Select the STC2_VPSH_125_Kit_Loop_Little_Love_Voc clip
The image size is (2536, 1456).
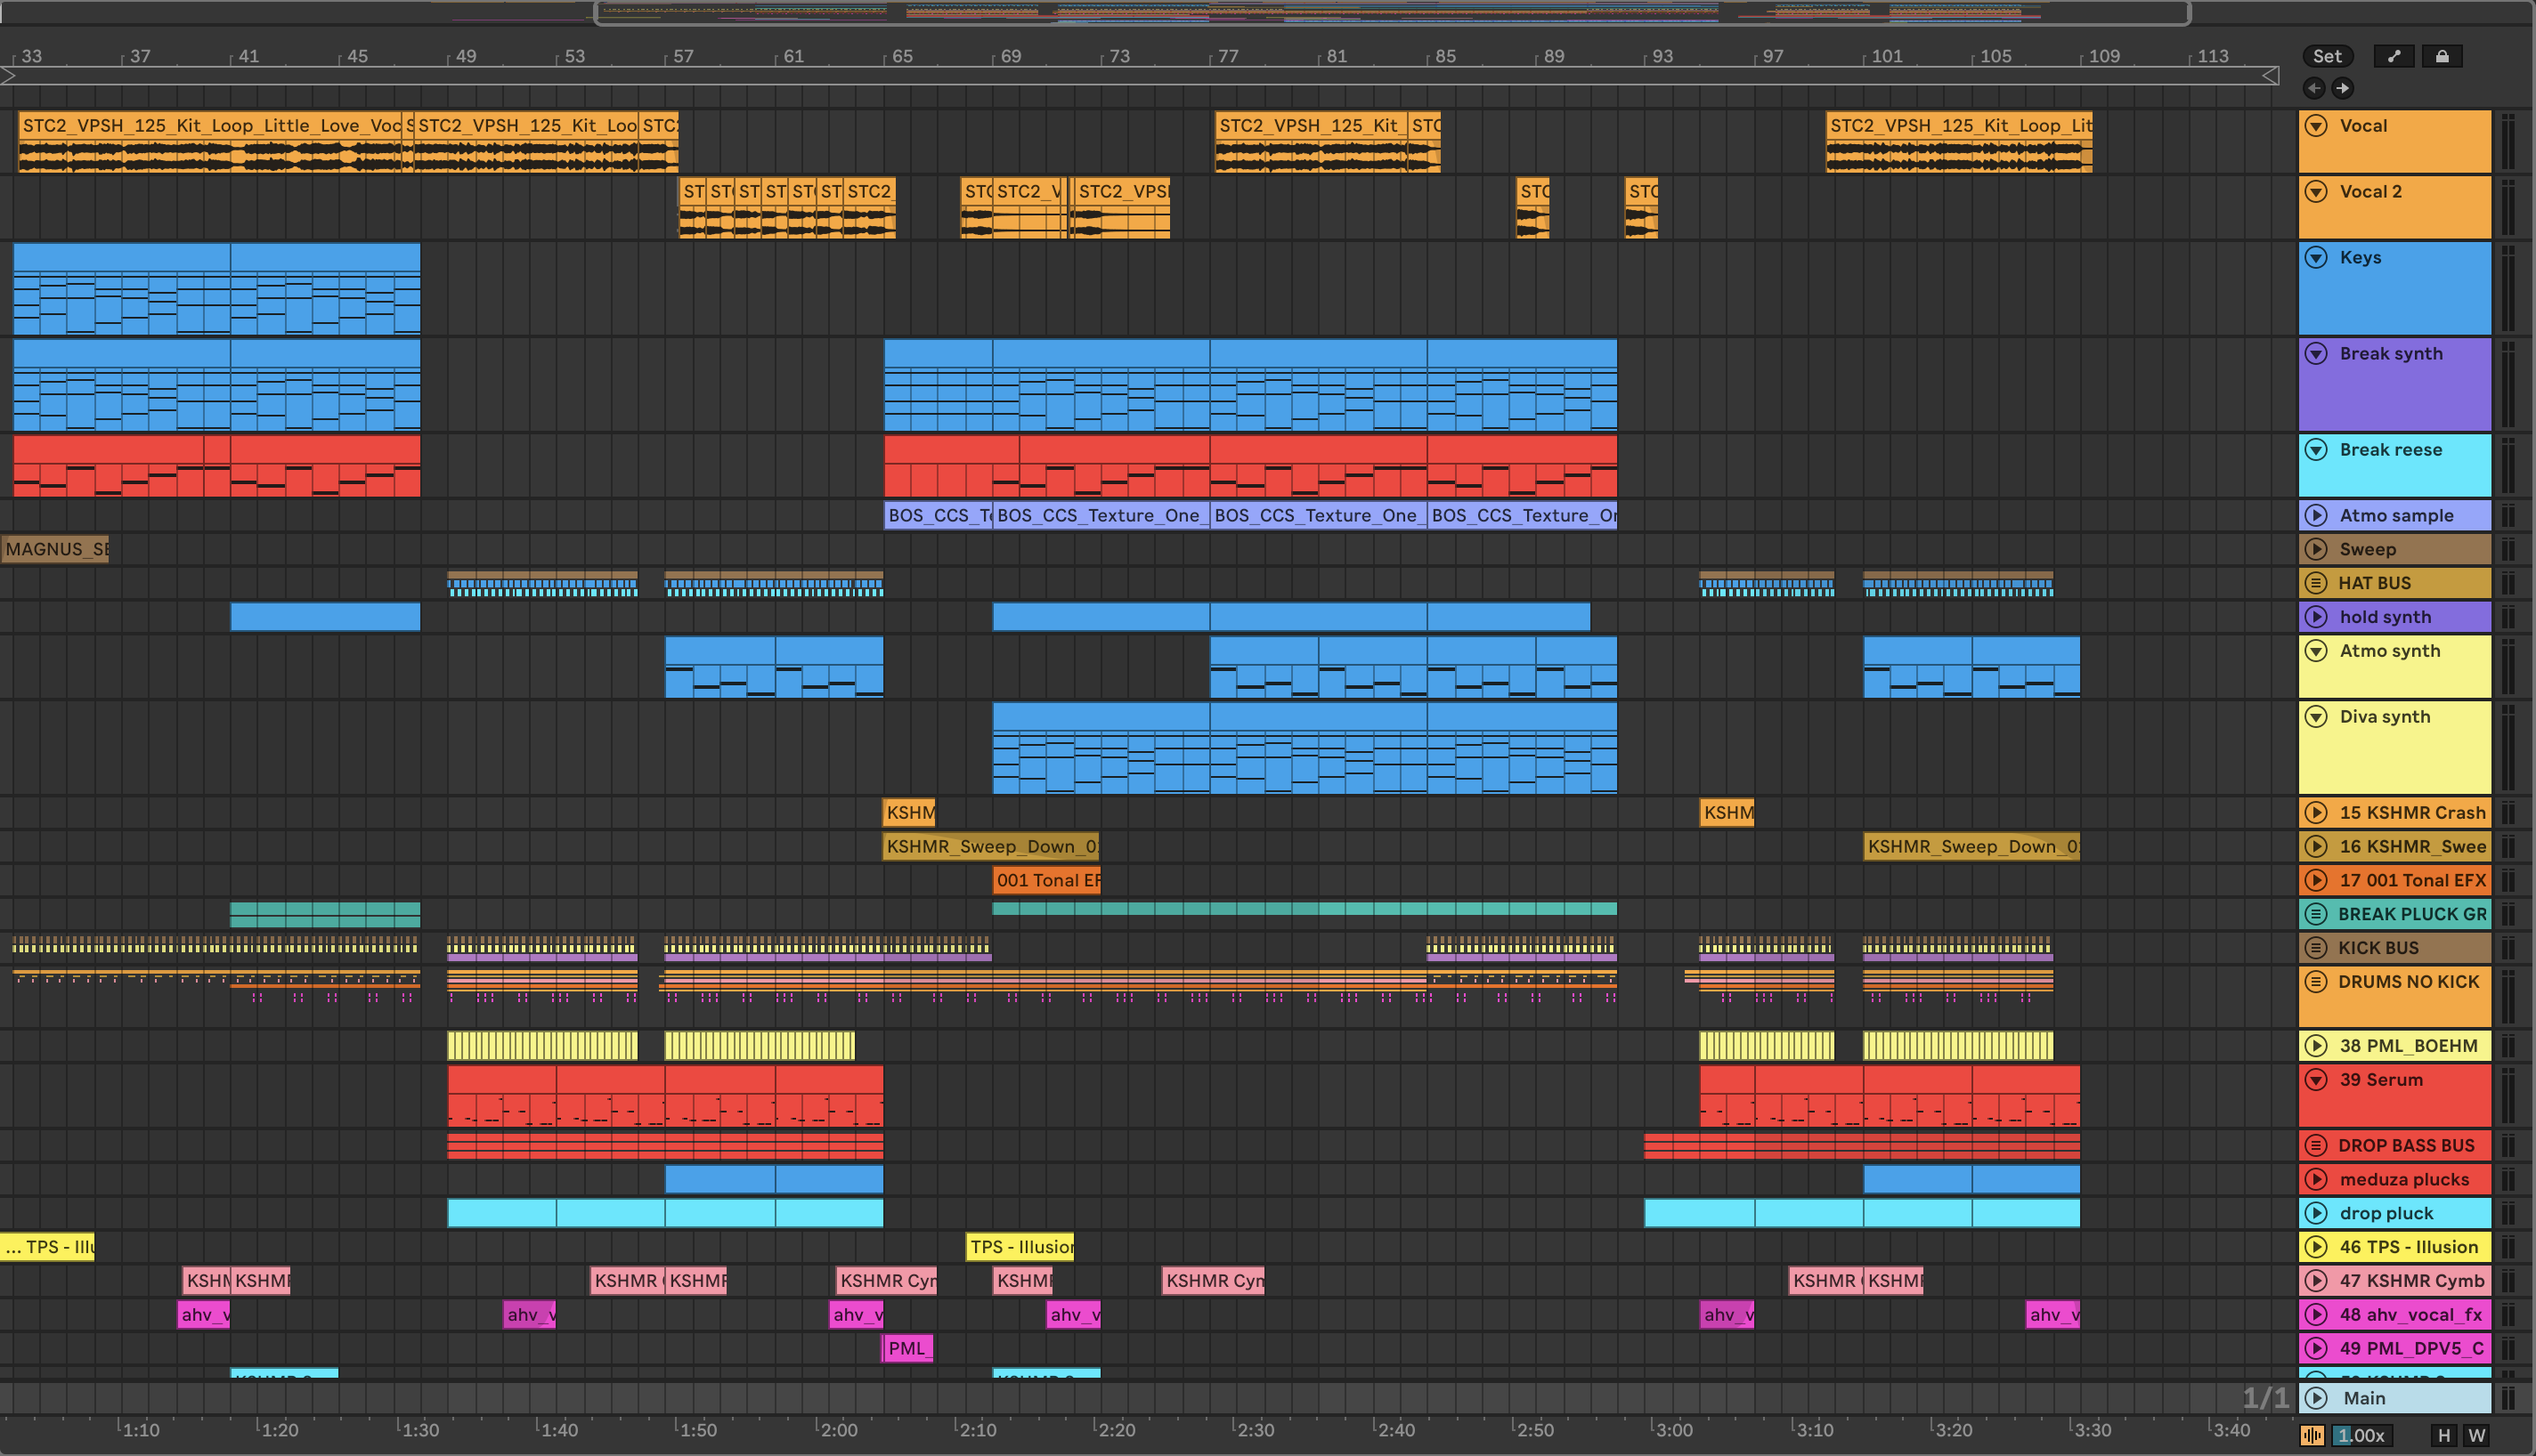coord(210,141)
